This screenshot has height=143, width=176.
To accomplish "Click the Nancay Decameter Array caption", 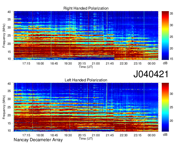I will [38, 140].
